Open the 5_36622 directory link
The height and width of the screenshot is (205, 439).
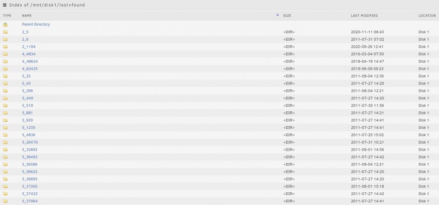pyautogui.click(x=30, y=172)
